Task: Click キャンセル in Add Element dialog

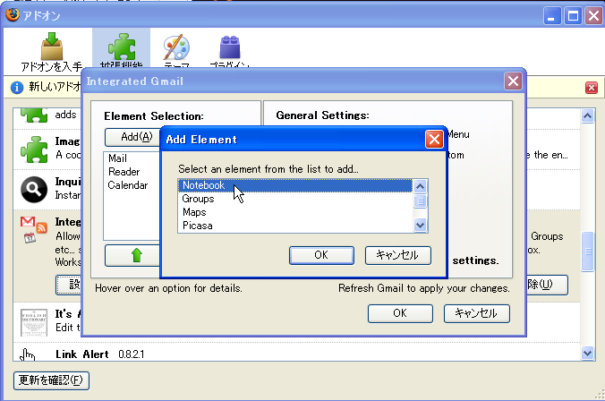Action: tap(397, 255)
